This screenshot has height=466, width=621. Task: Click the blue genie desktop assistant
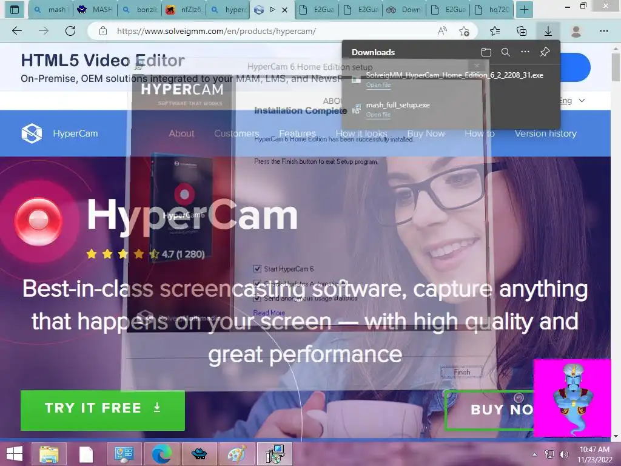(572, 398)
